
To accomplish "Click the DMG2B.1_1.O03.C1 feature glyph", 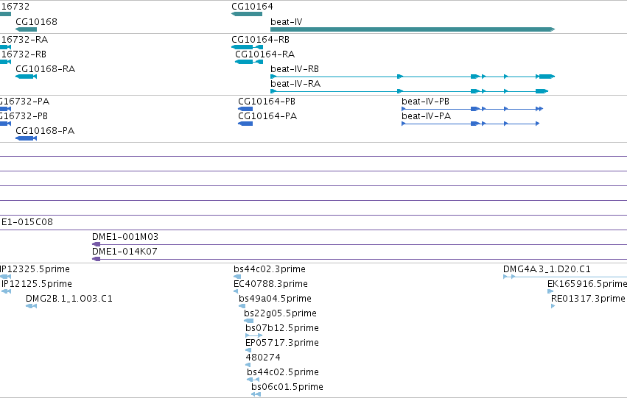I will [31, 306].
